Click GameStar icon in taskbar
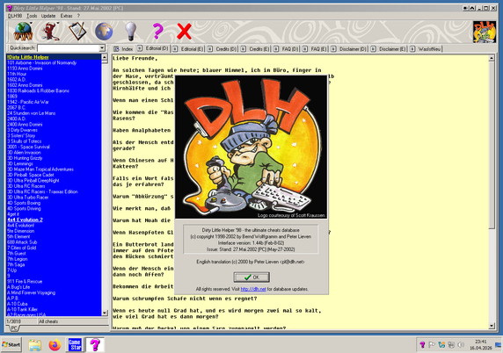 pyautogui.click(x=75, y=345)
